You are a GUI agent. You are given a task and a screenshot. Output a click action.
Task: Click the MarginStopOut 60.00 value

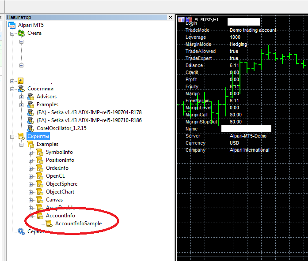coord(236,122)
